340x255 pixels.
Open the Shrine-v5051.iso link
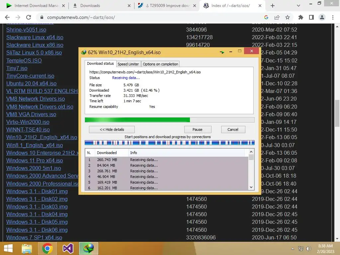click(26, 30)
